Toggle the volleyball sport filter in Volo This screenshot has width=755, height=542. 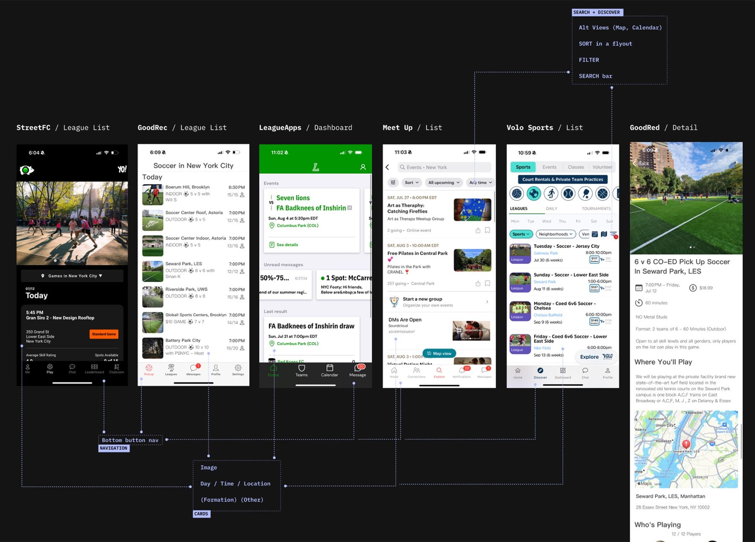[517, 193]
